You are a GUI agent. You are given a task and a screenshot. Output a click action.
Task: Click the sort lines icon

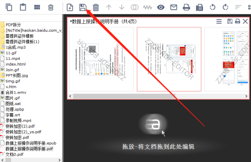click(x=238, y=7)
